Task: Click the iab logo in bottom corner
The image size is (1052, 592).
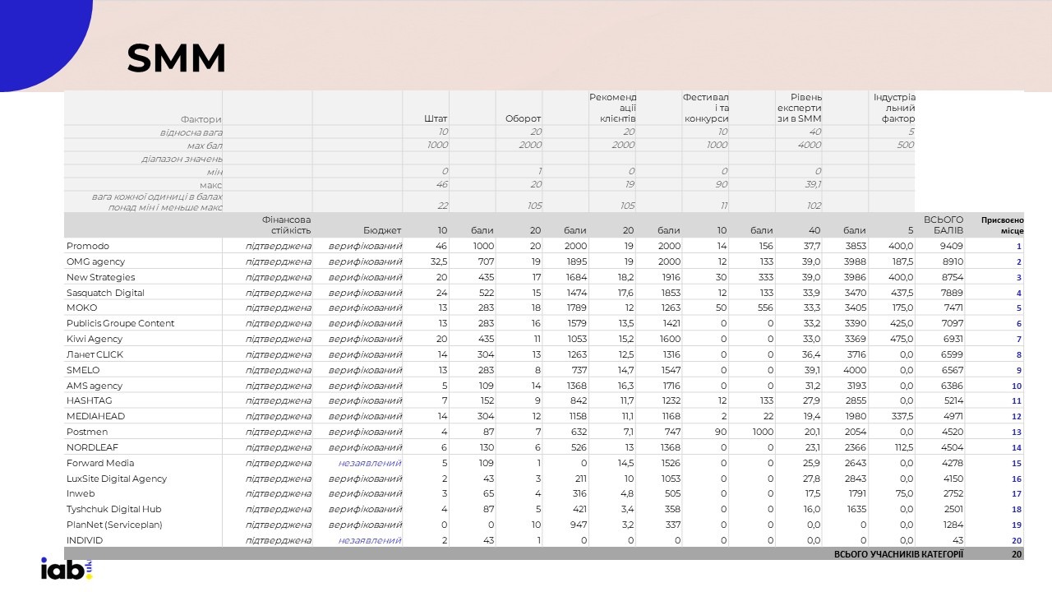Action: click(x=66, y=568)
